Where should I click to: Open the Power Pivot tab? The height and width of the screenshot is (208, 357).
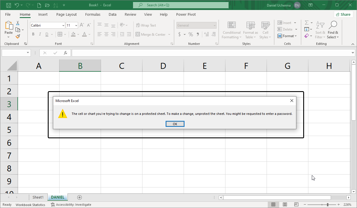[186, 14]
